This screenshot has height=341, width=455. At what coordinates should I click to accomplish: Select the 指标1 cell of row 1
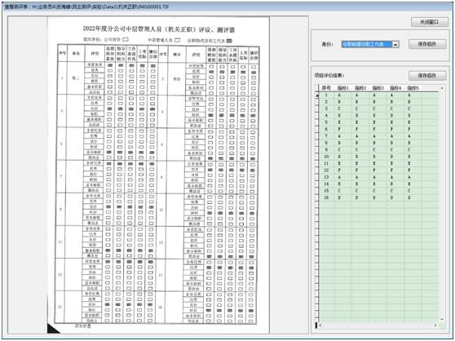click(343, 95)
